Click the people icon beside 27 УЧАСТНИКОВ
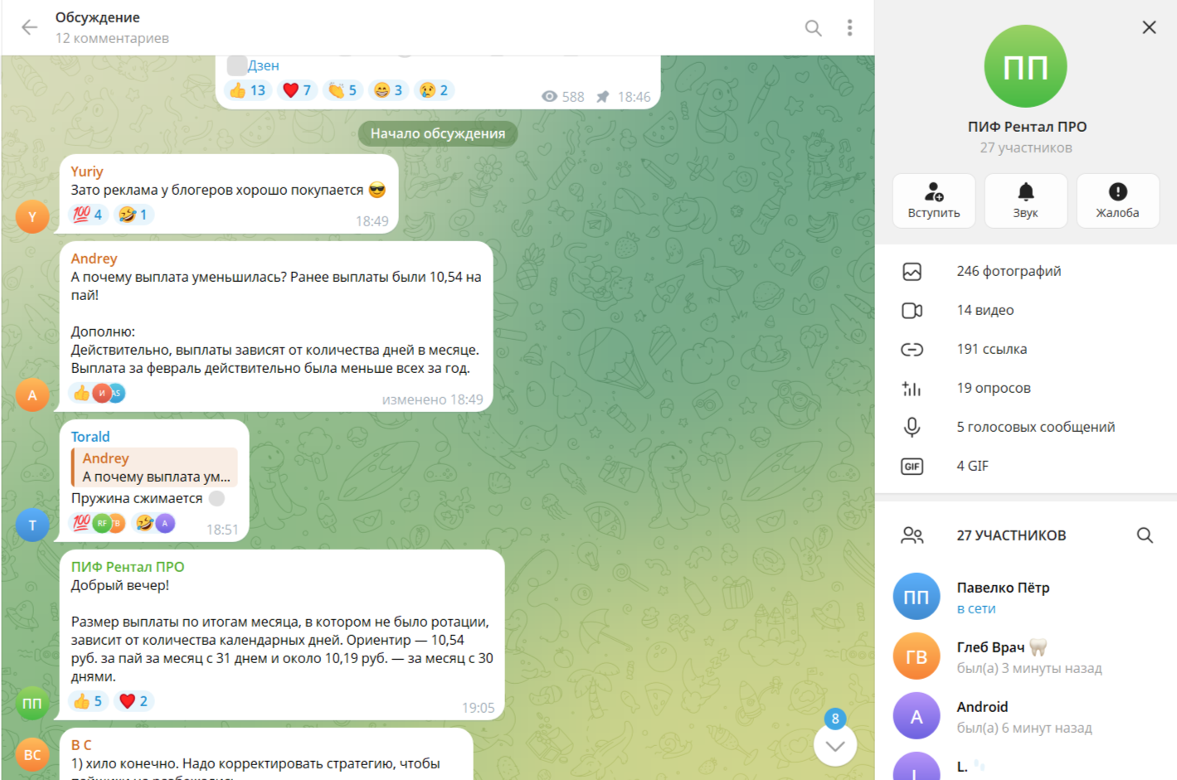 pyautogui.click(x=912, y=535)
